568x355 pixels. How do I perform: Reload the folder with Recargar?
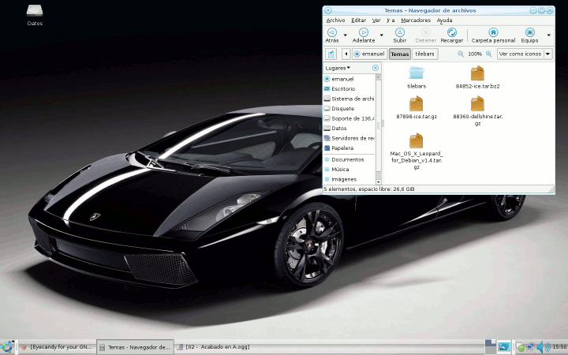click(x=451, y=32)
